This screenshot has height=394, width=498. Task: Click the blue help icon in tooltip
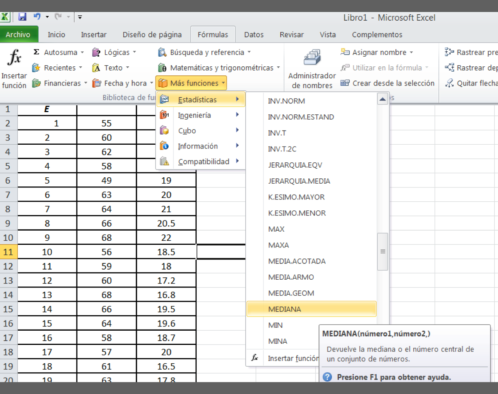[328, 377]
